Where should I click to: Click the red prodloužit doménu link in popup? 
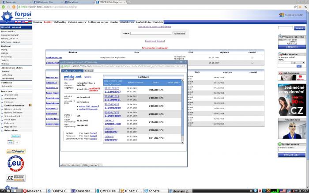[94, 89]
